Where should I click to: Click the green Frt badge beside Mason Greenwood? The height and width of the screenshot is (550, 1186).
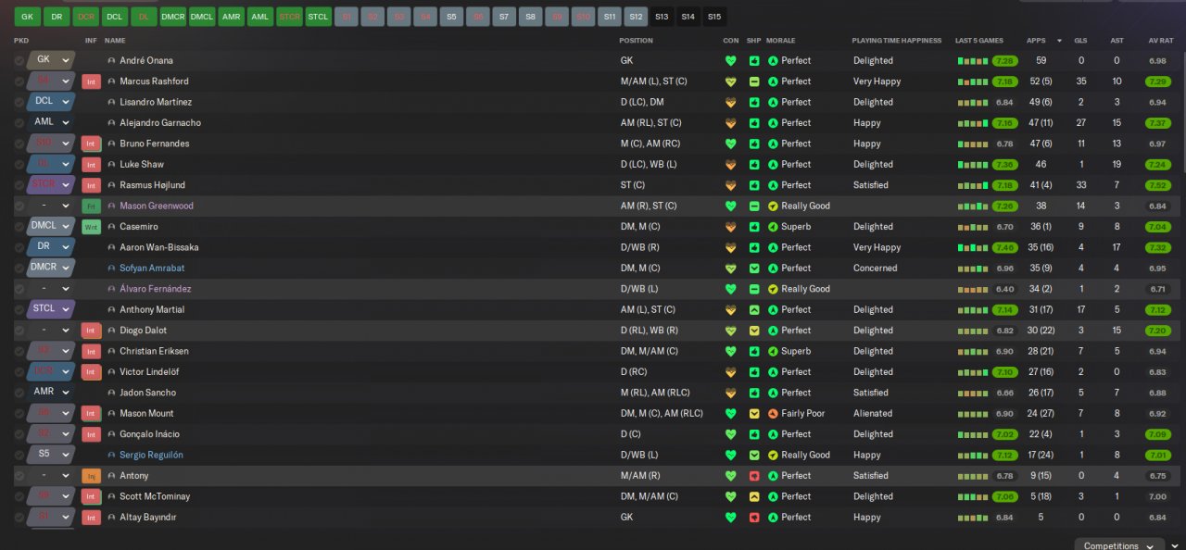91,206
